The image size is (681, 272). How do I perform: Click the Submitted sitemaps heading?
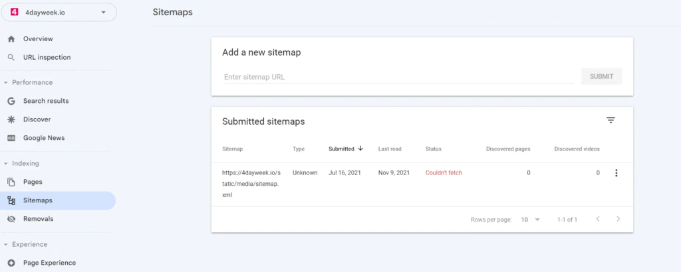coord(263,121)
